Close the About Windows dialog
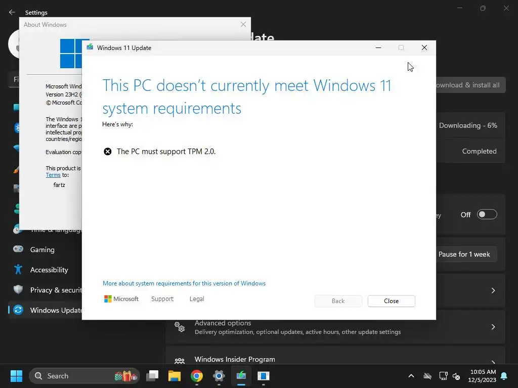518x388 pixels. point(243,24)
